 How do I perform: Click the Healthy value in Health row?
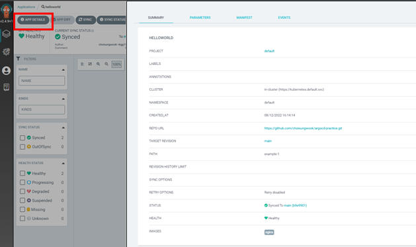274,218
